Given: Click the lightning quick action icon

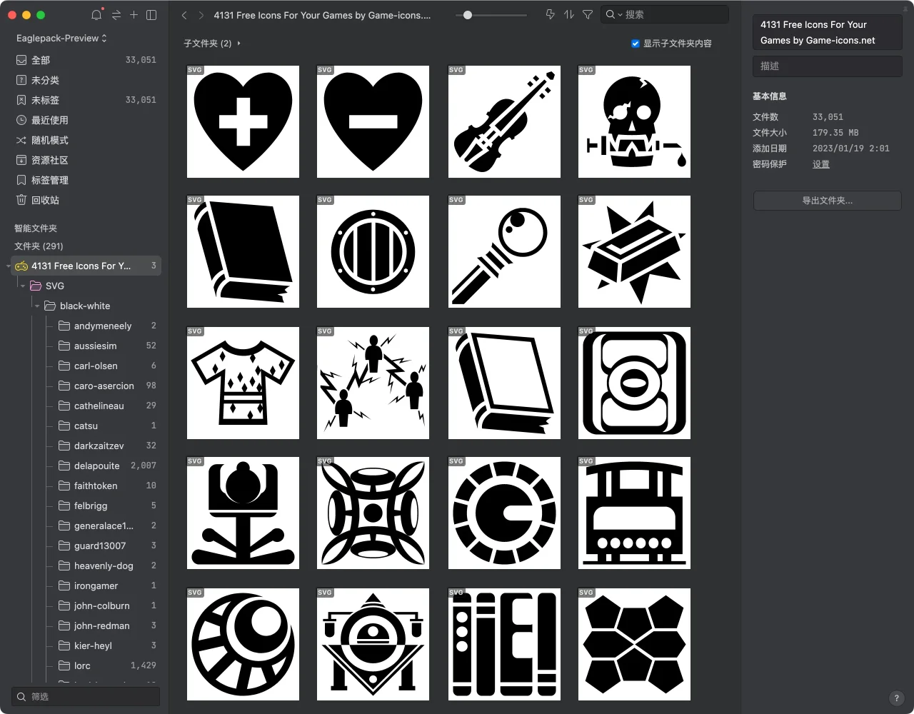Looking at the screenshot, I should tap(550, 14).
